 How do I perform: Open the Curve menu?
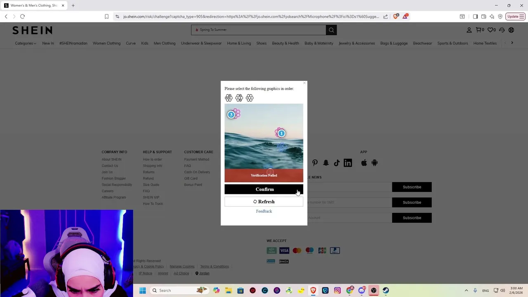coord(131,43)
